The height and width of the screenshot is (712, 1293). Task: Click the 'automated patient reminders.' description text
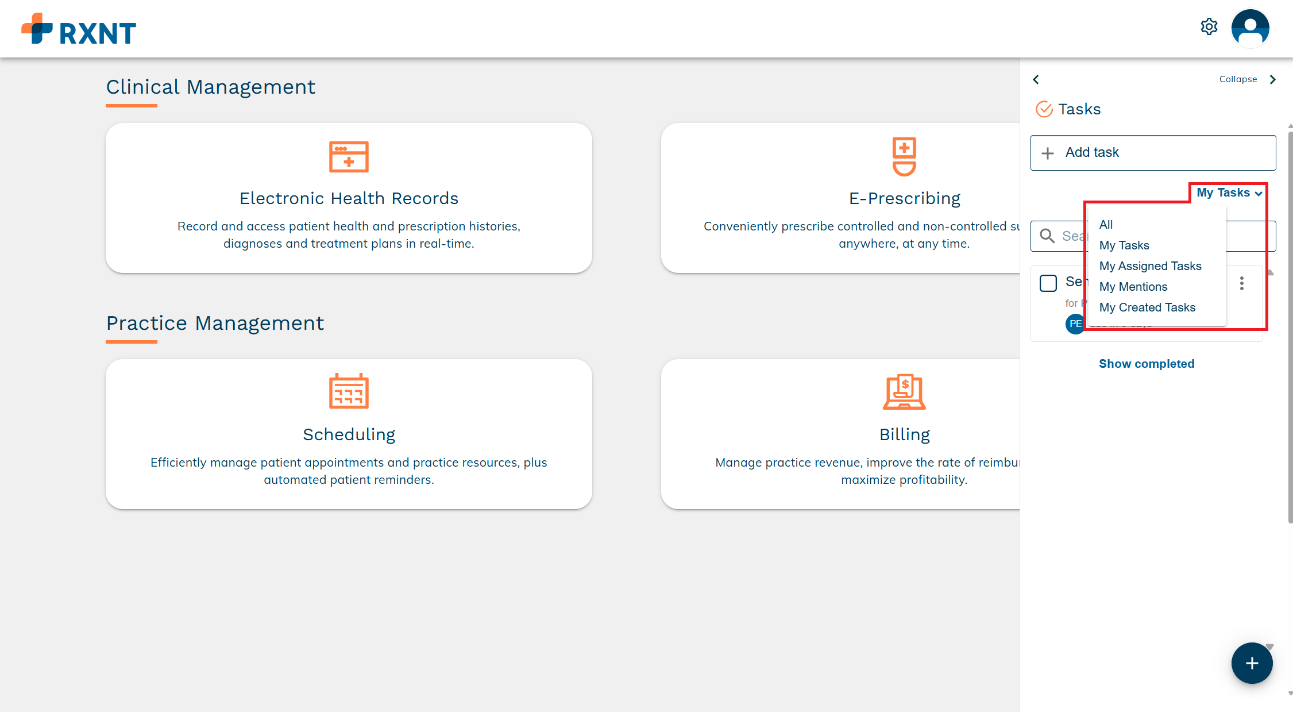point(349,480)
